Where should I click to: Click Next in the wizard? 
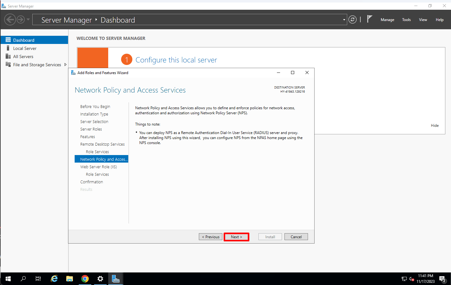pyautogui.click(x=236, y=237)
